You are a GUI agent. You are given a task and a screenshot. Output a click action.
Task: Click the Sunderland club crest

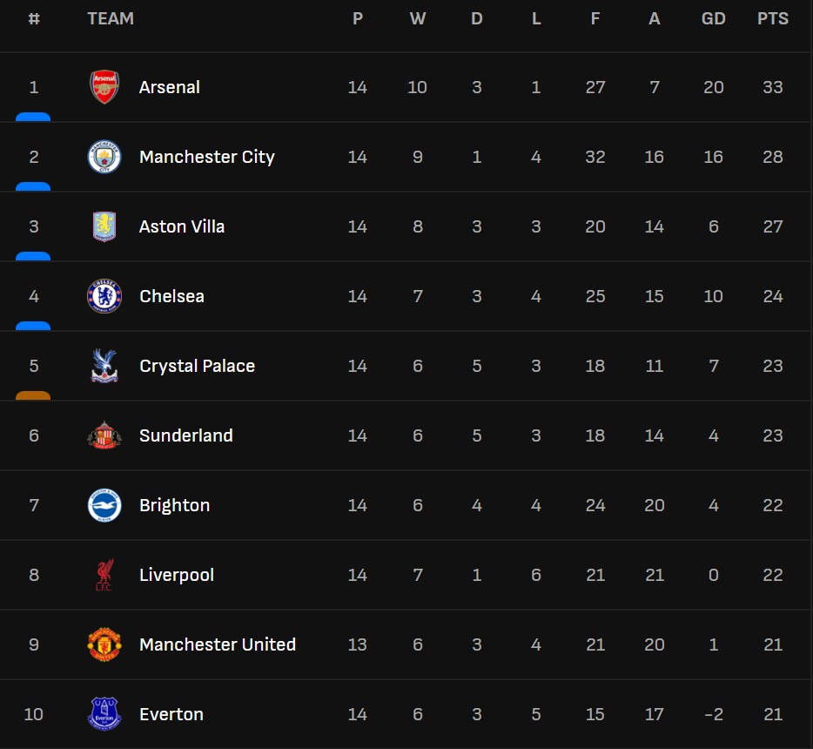tap(104, 435)
